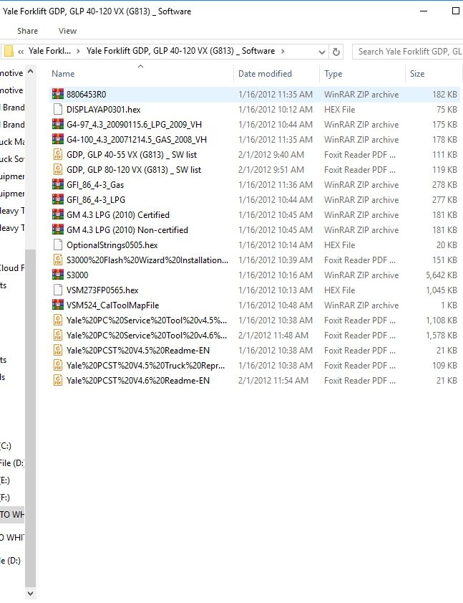Select Yale%20PCST%20V4.6%20Readme-EN file name
463x603 pixels.
coord(138,380)
